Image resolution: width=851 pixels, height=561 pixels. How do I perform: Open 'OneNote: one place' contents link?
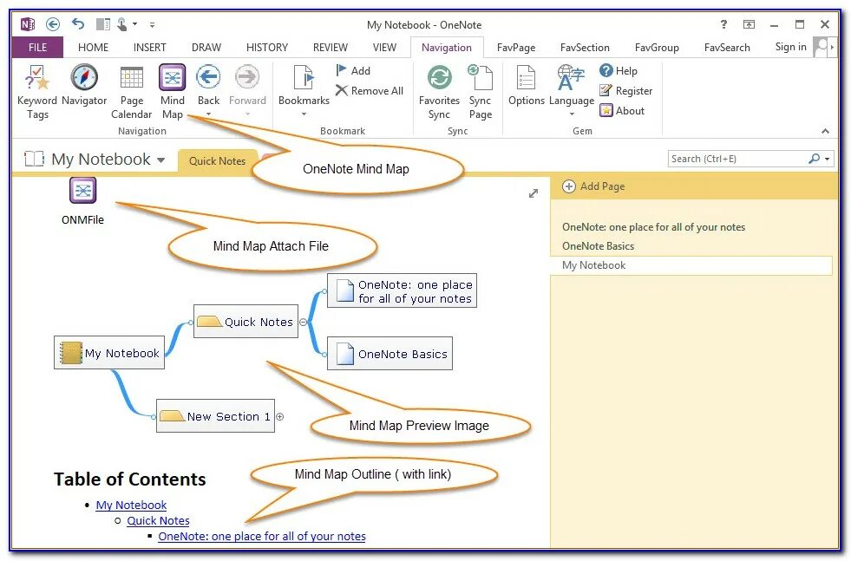(x=262, y=536)
